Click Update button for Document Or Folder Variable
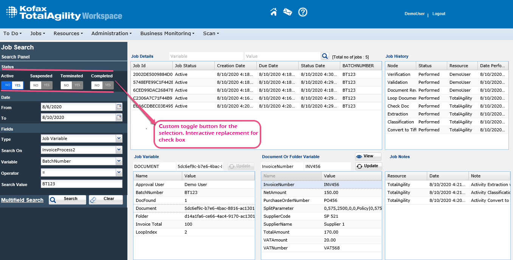513x260 pixels. coord(368,166)
